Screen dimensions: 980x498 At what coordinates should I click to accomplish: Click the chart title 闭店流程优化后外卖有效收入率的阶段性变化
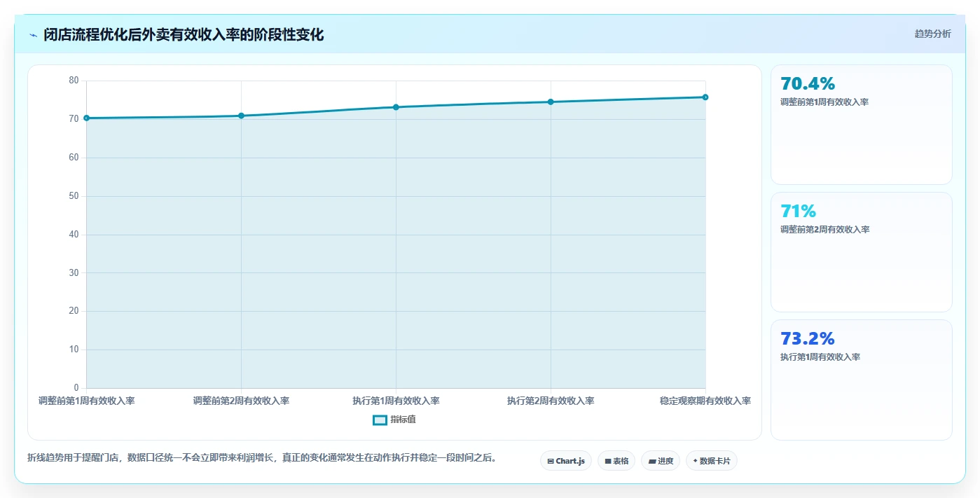[x=184, y=34]
